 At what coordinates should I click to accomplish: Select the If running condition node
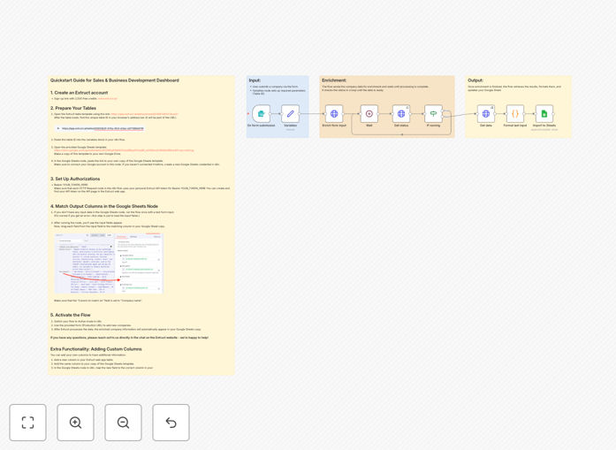click(x=433, y=114)
